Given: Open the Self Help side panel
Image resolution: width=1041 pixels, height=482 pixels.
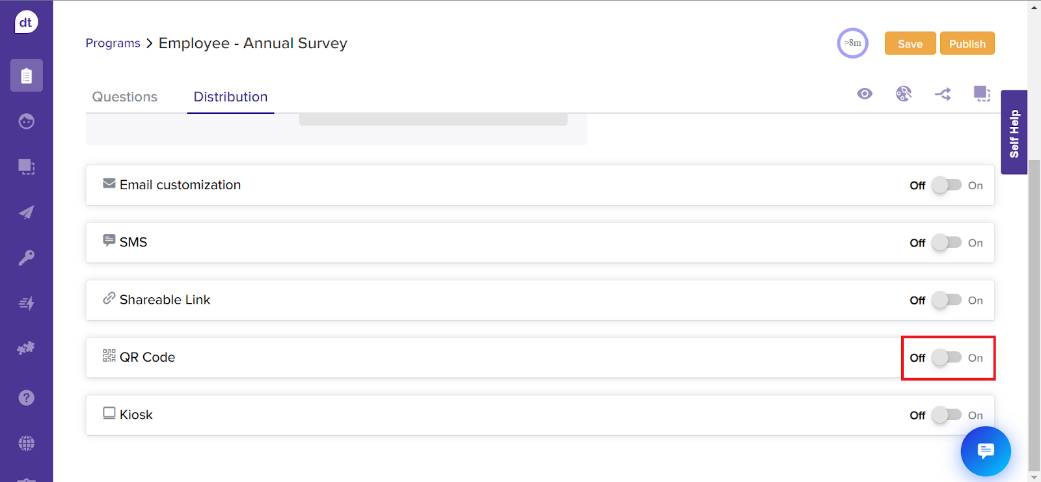Looking at the screenshot, I should click(1014, 133).
